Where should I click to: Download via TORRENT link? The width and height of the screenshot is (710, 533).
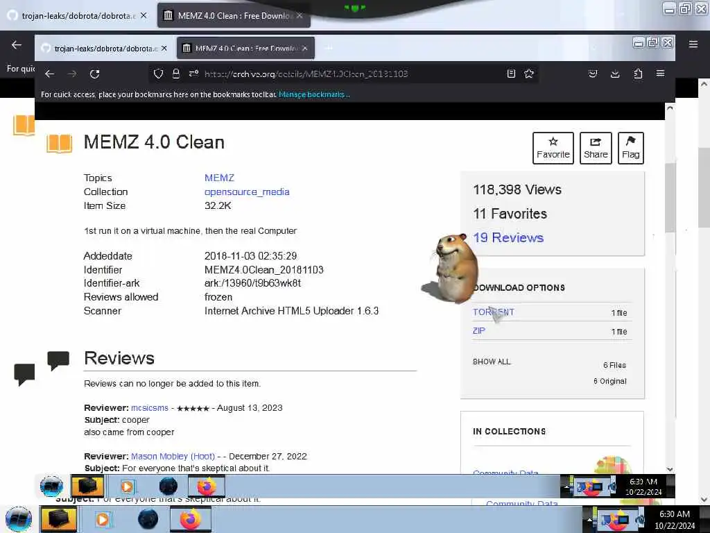click(x=493, y=312)
